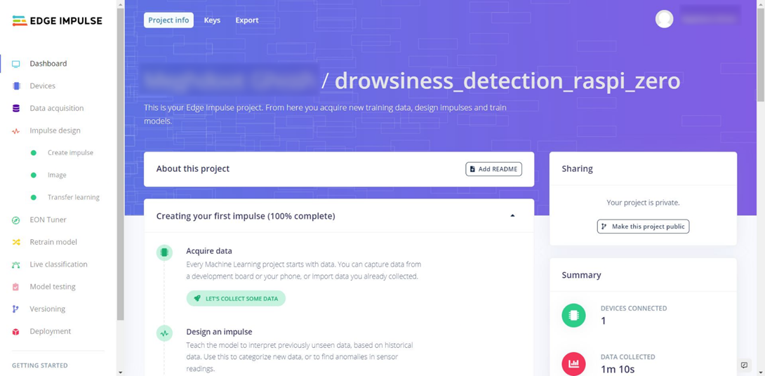Select Create impulse sub-item
The image size is (765, 376).
click(70, 153)
